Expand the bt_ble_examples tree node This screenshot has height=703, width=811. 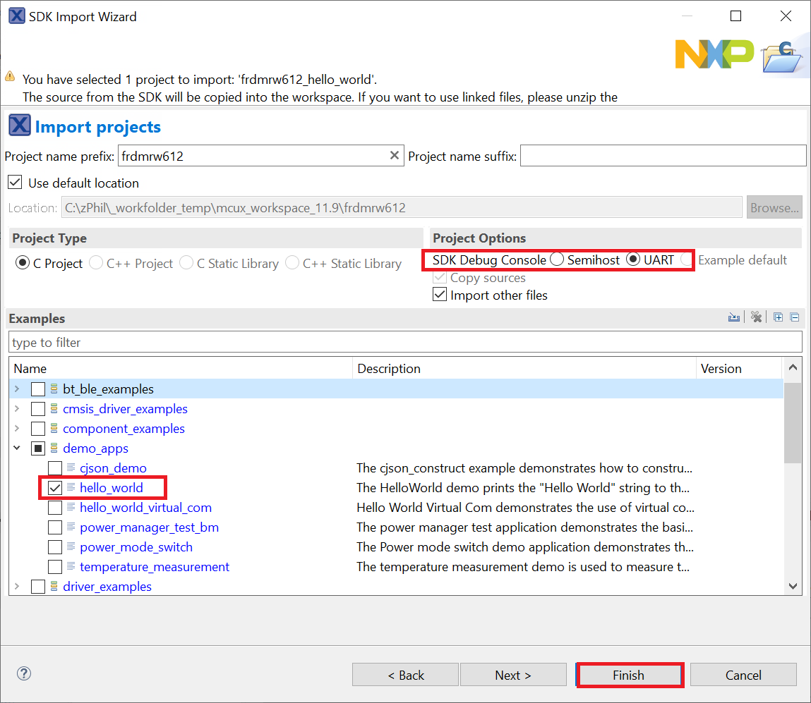pyautogui.click(x=17, y=389)
